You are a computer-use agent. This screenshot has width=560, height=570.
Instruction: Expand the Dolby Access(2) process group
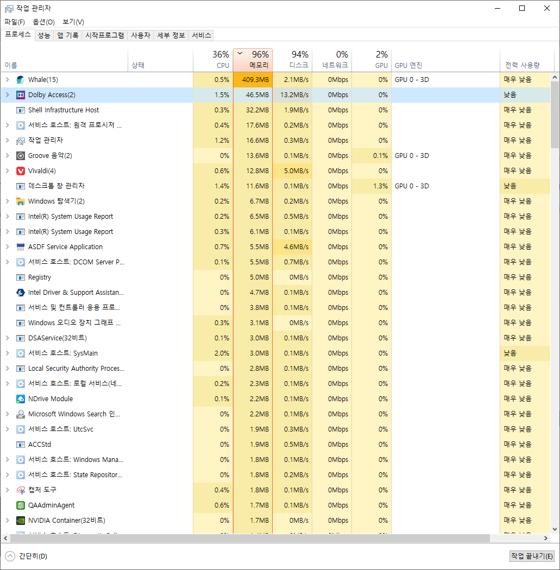point(7,95)
